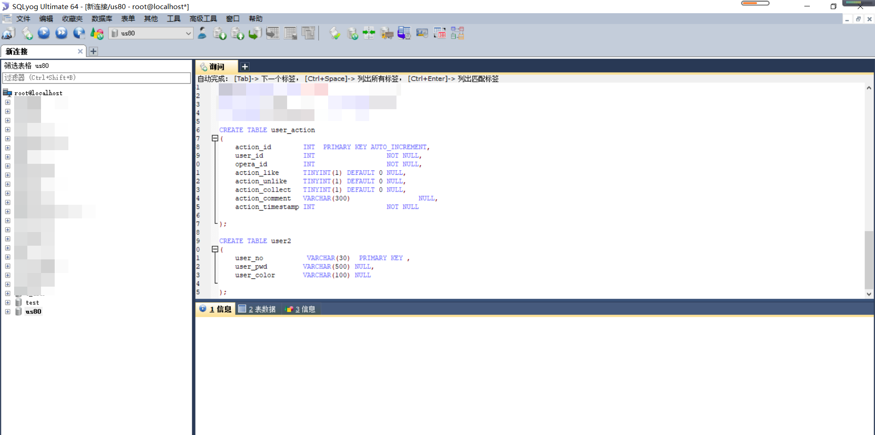875x435 pixels.
Task: Click the Execute All Queries fast-forward icon
Action: coord(61,33)
